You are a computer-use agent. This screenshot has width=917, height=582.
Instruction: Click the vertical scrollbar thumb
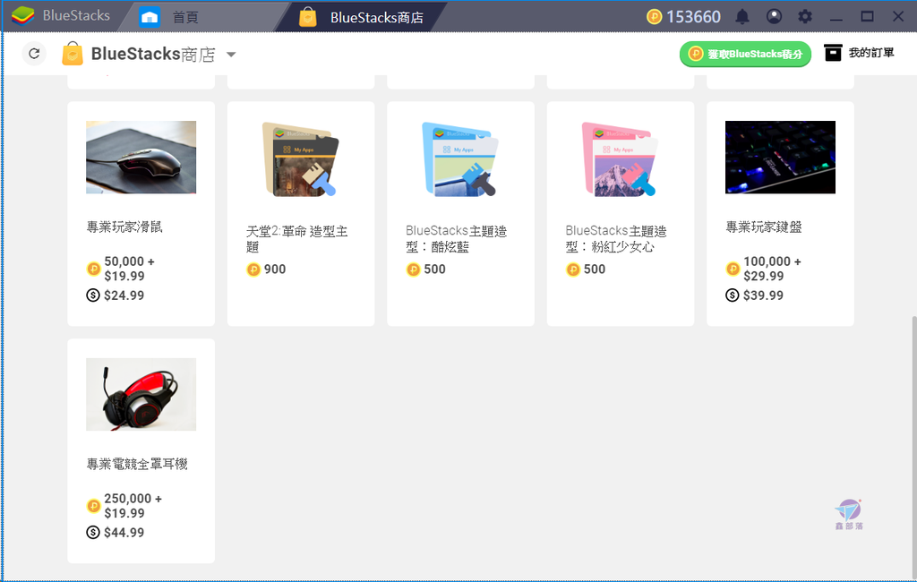[x=913, y=448]
